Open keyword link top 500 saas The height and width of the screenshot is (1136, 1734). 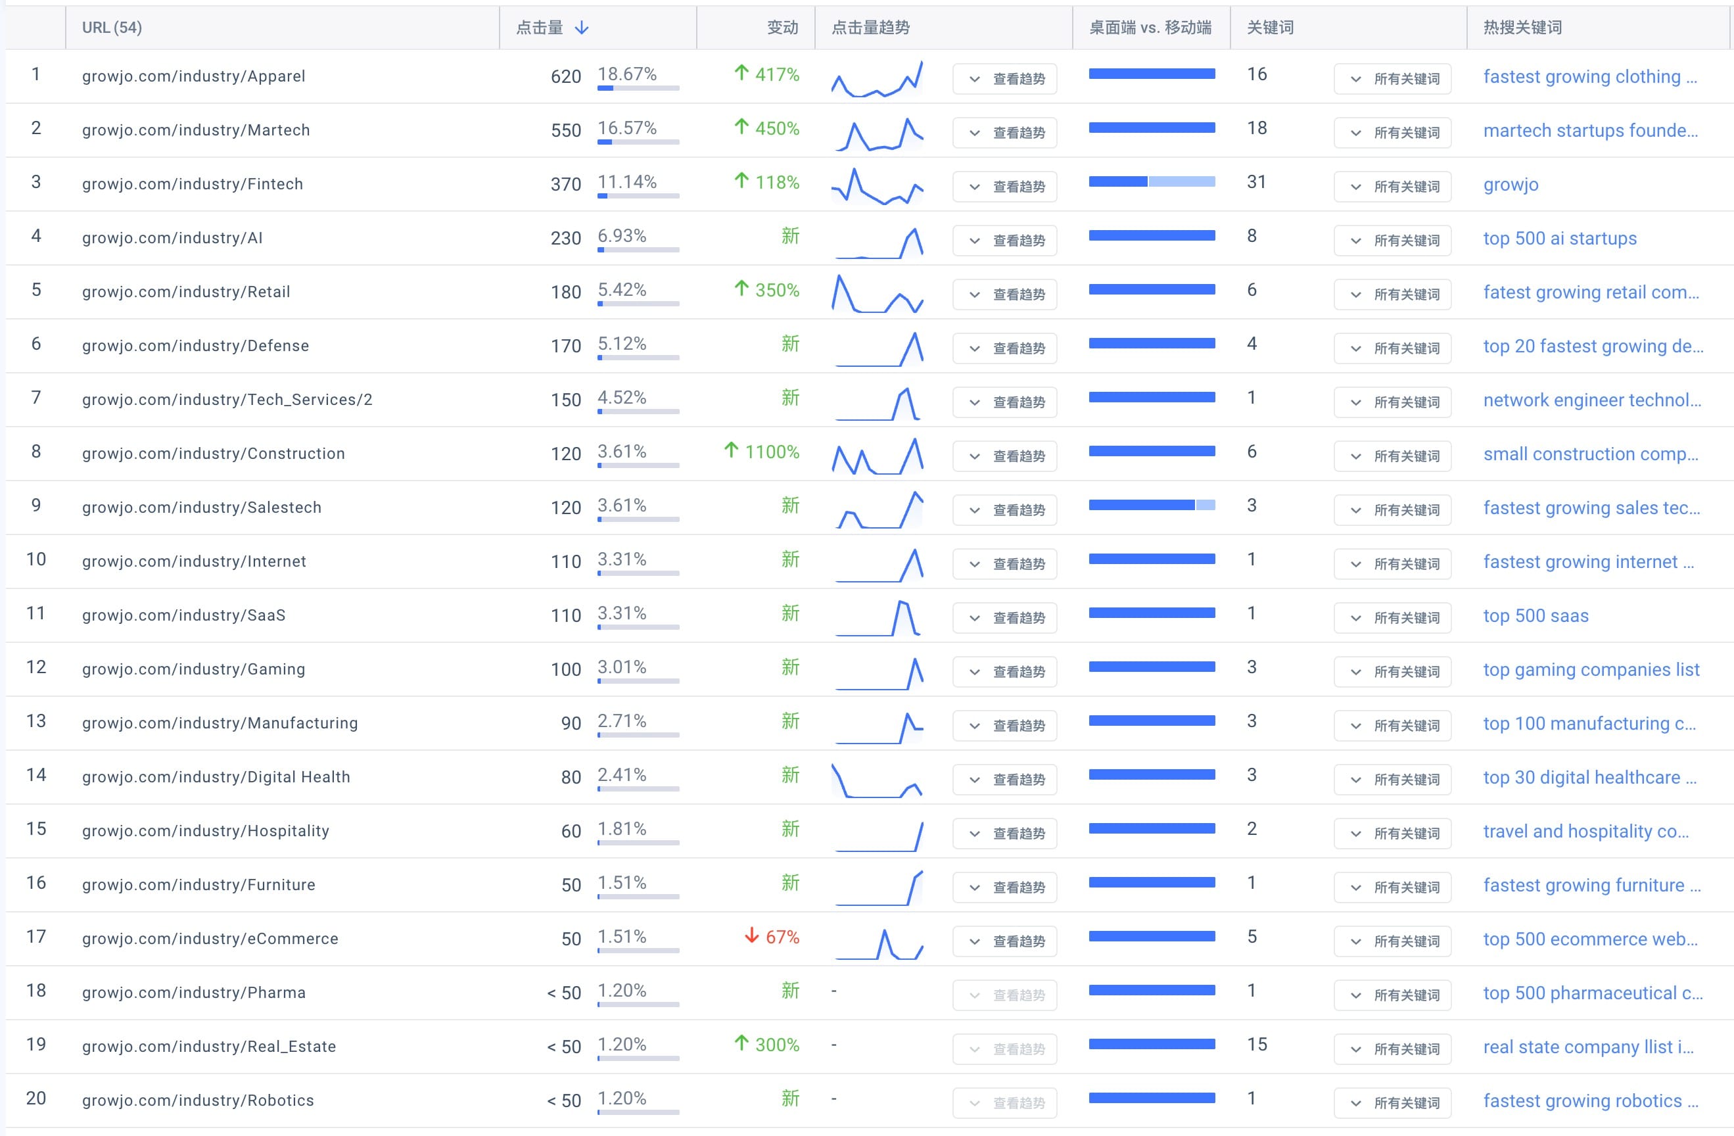click(x=1536, y=616)
